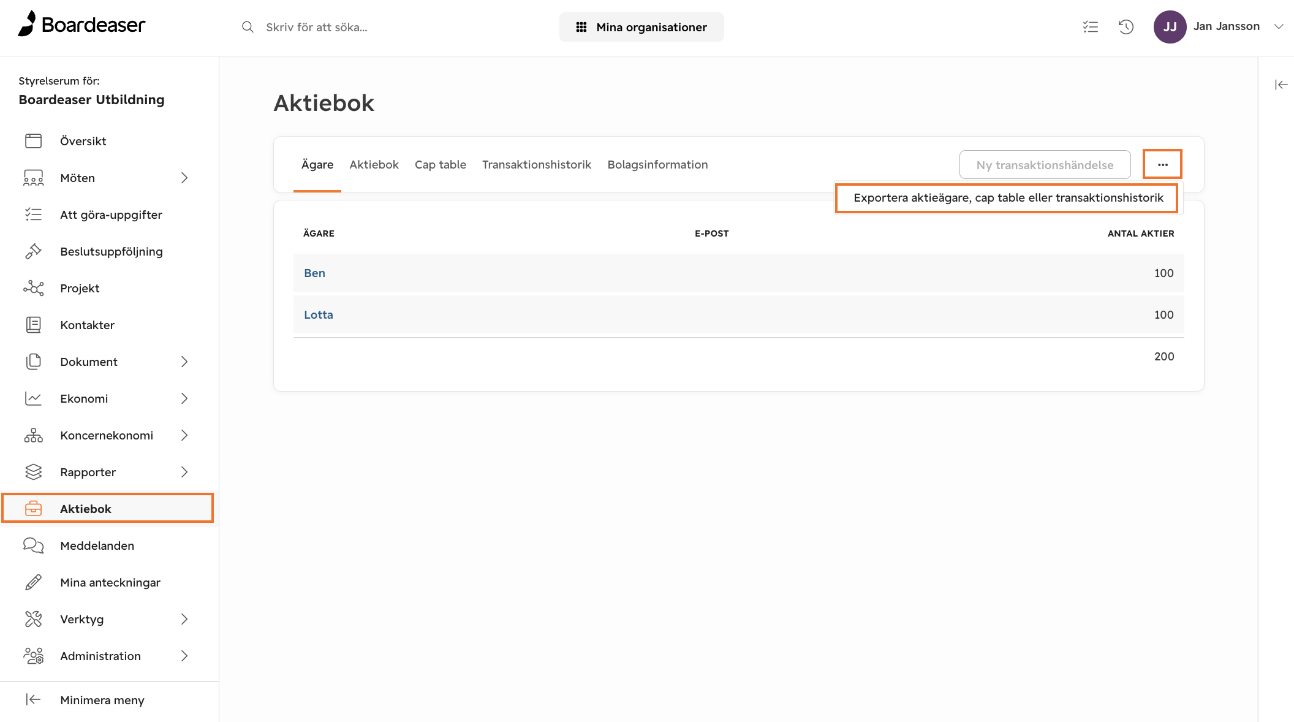The image size is (1294, 722).
Task: Expand the Dokument submenu chevron
Action: [x=184, y=362]
